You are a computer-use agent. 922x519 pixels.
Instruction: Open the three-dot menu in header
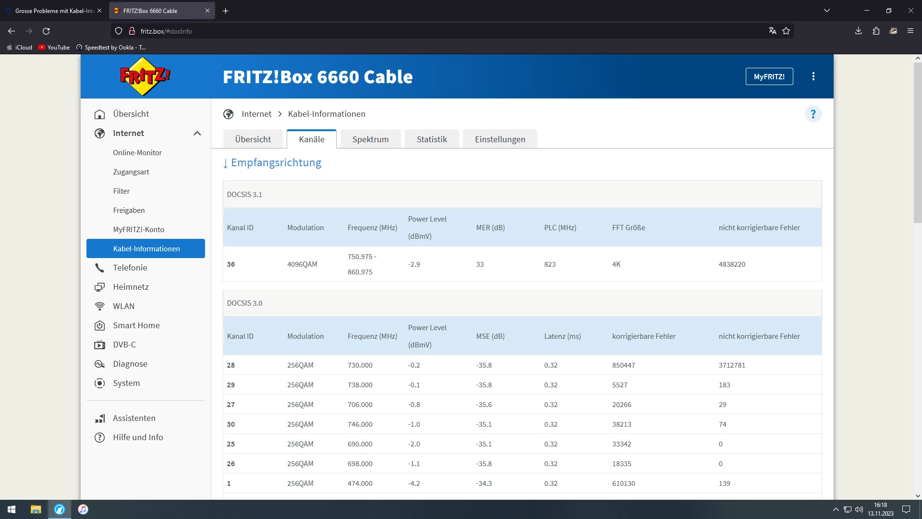(813, 76)
